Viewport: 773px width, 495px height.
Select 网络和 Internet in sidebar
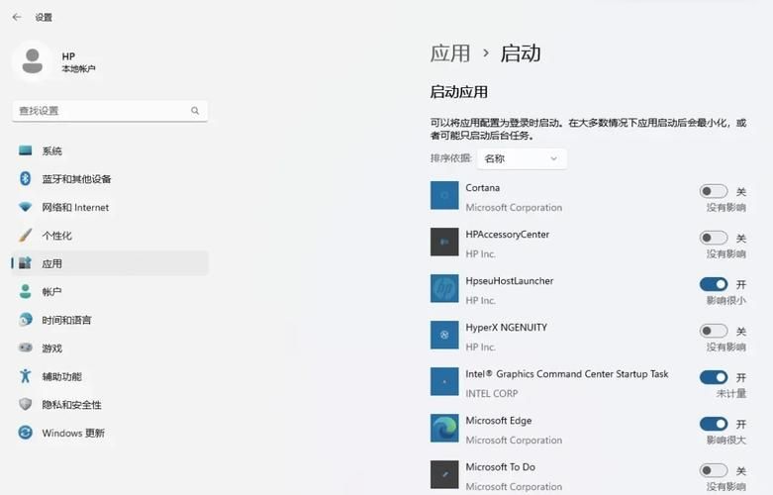(x=75, y=208)
